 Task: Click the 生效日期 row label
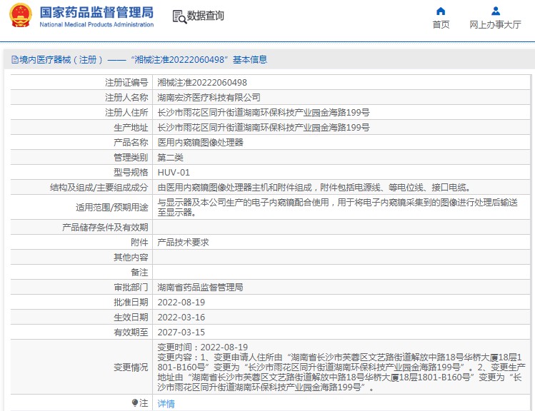(x=131, y=318)
